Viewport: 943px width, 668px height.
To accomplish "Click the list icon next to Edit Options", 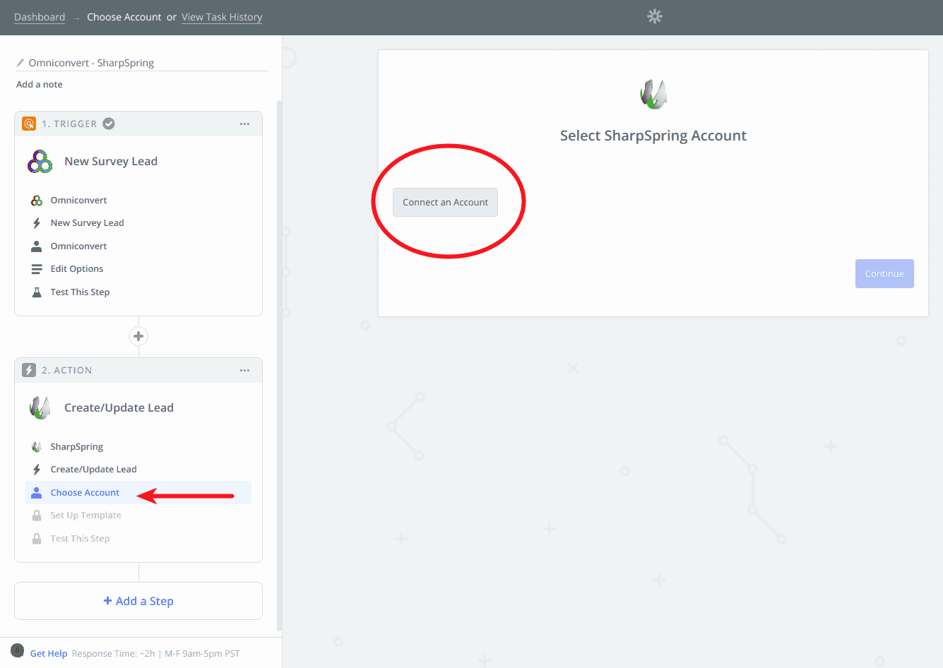I will 35,268.
